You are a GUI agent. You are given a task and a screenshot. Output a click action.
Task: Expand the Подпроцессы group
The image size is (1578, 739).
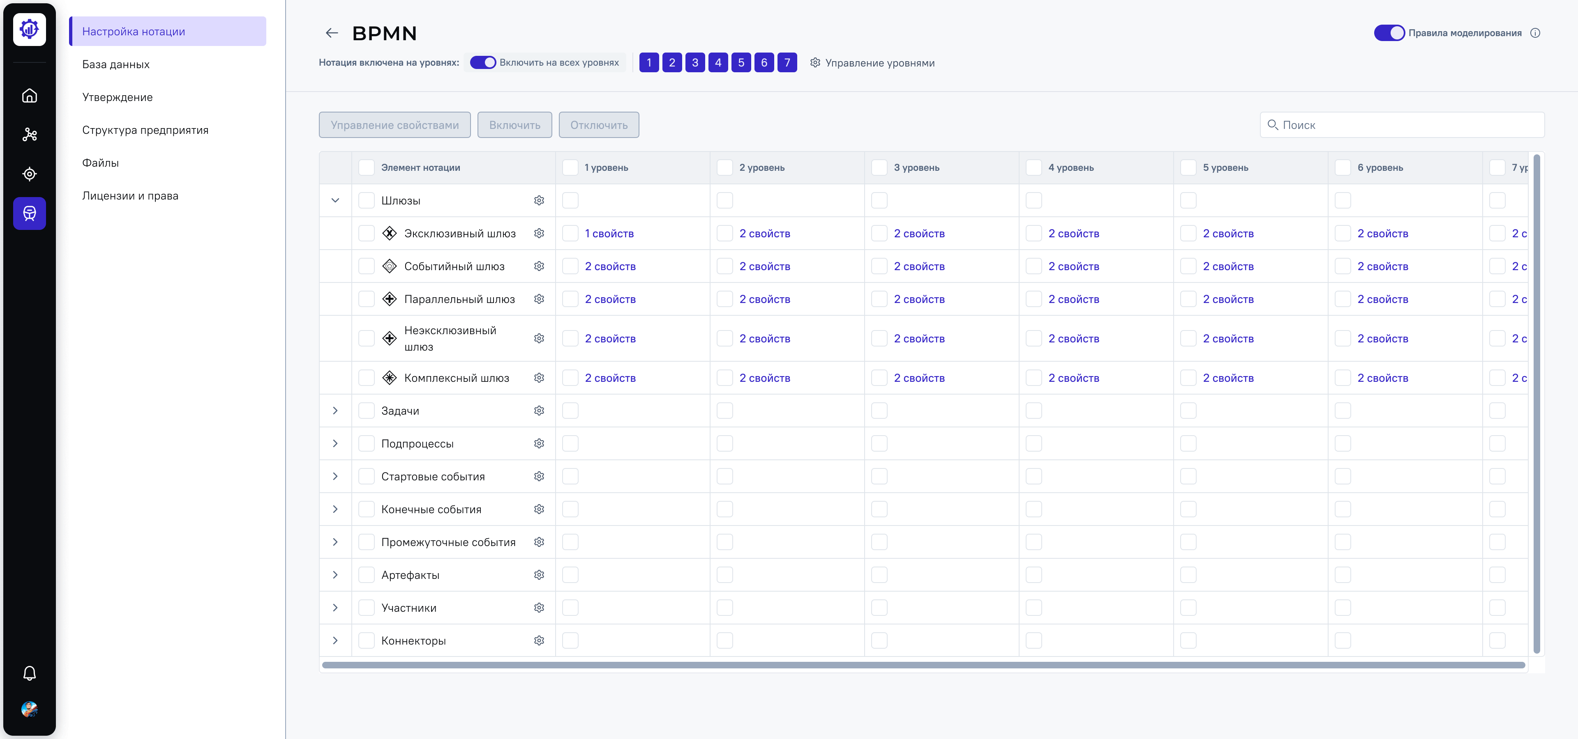[x=335, y=443]
